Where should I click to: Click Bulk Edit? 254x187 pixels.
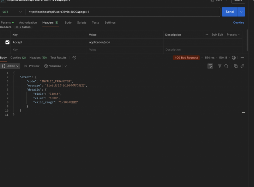click(x=217, y=35)
